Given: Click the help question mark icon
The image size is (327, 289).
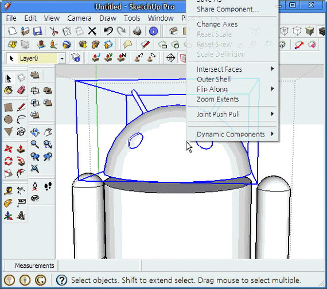Looking at the screenshot, I should [x=61, y=280].
